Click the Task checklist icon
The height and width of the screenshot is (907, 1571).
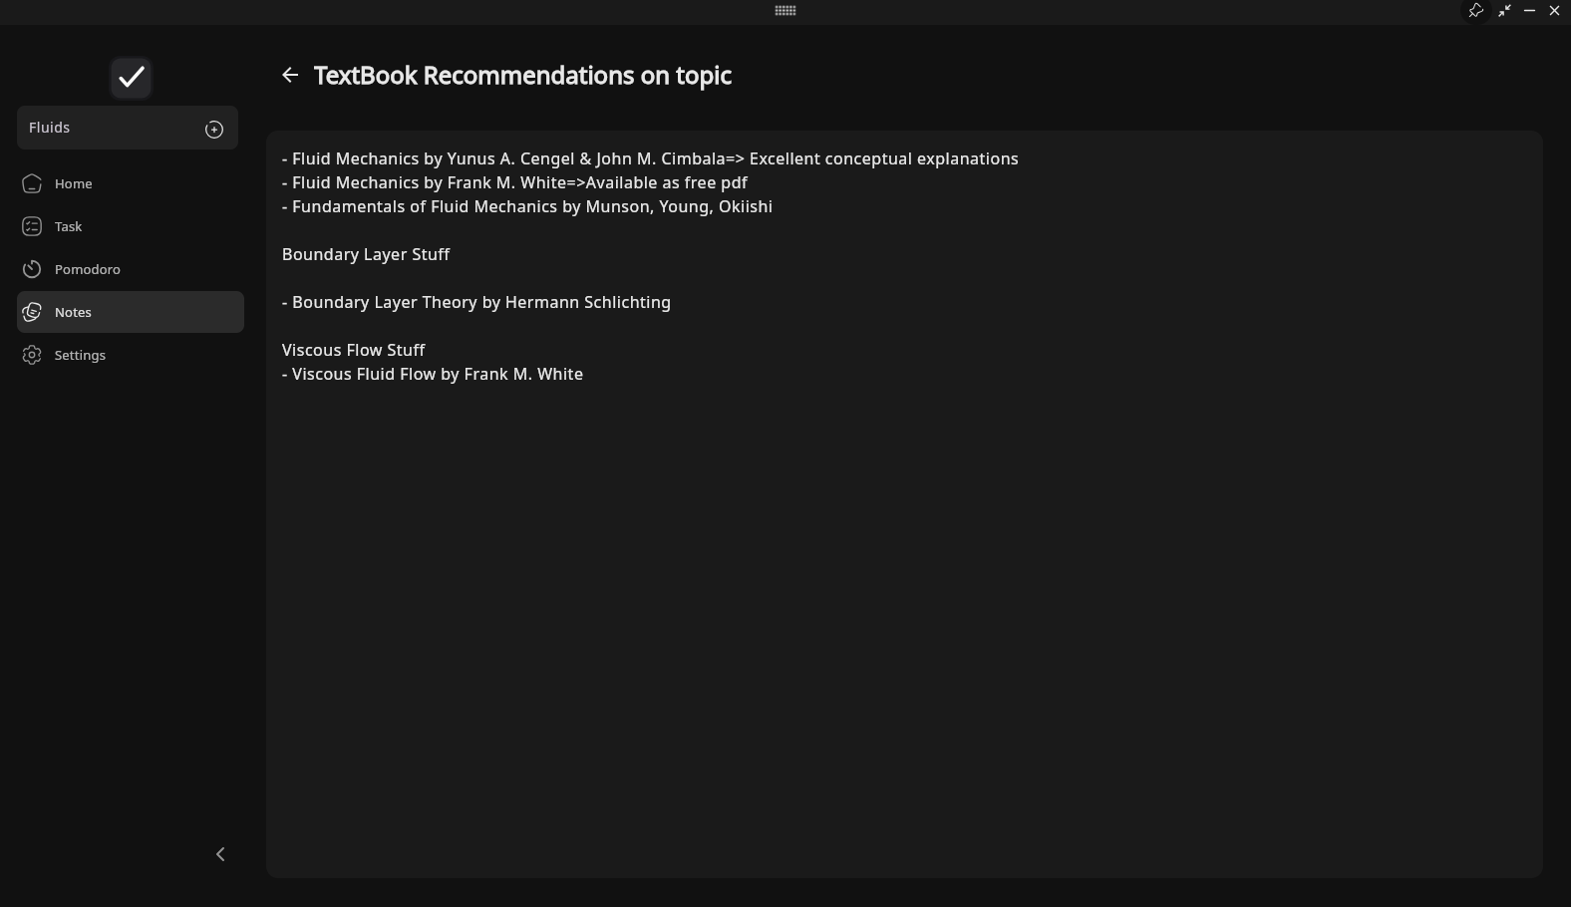(x=32, y=226)
